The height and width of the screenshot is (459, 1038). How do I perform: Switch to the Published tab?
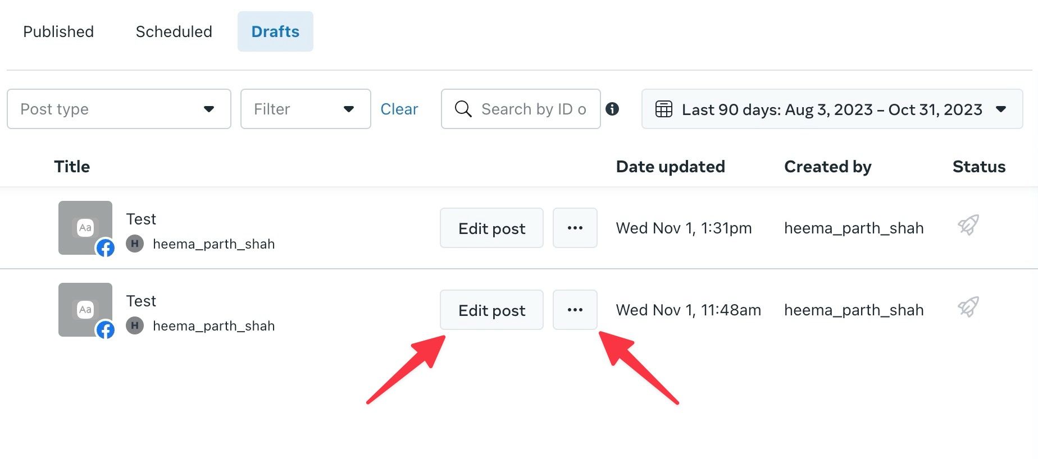pyautogui.click(x=58, y=31)
